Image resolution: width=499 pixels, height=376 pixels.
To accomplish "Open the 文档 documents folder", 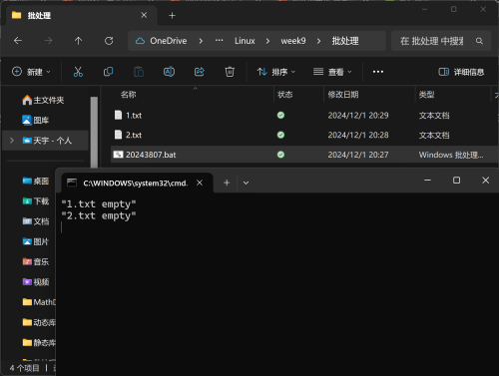I will 36,221.
